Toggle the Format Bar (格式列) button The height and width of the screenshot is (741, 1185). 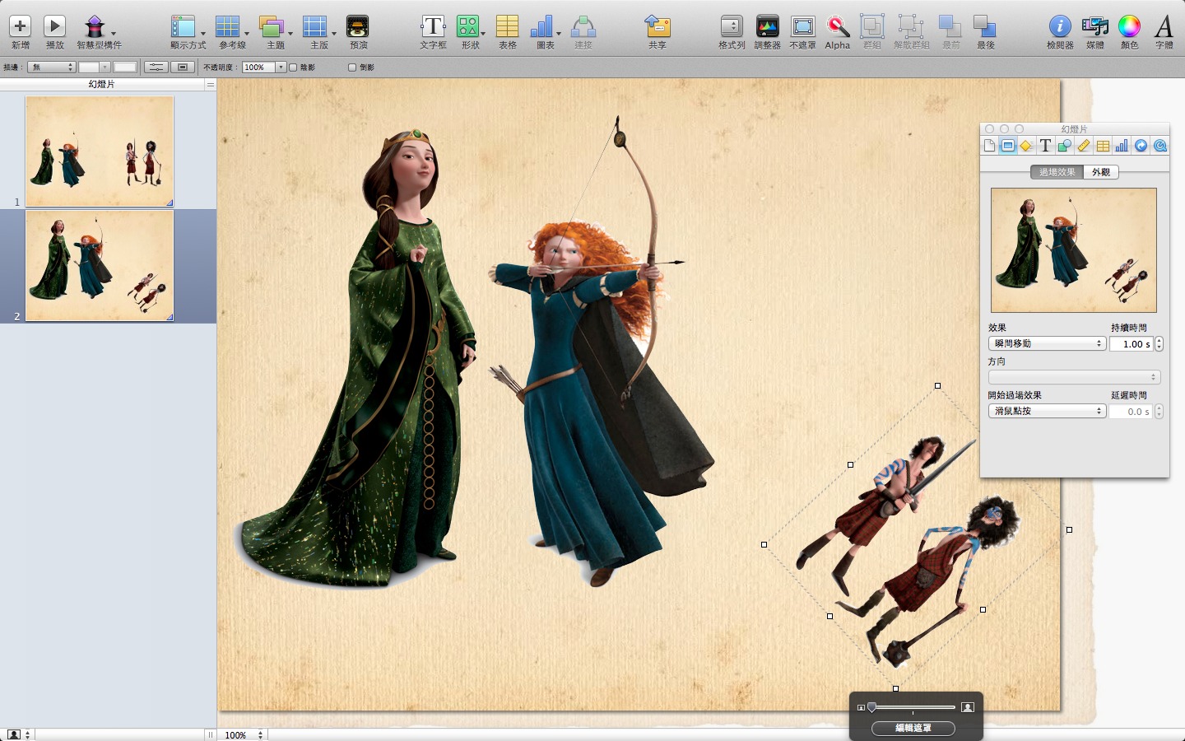[x=732, y=26]
